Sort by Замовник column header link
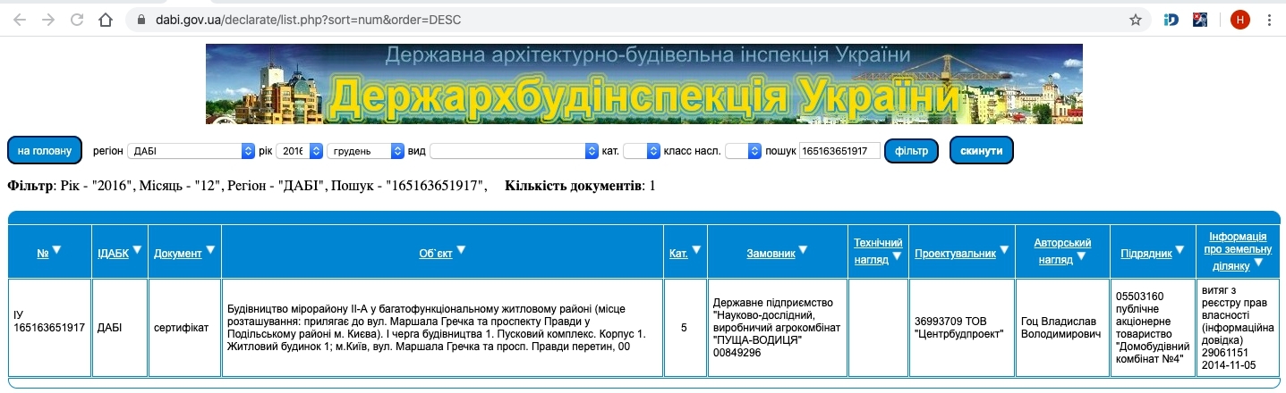The image size is (1286, 393). (x=771, y=254)
